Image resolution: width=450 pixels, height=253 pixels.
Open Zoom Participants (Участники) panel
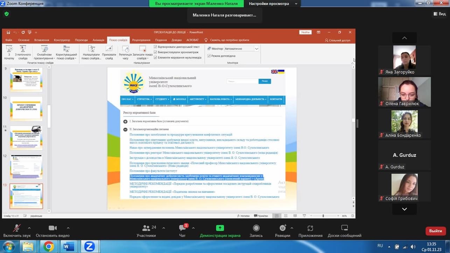(146, 231)
